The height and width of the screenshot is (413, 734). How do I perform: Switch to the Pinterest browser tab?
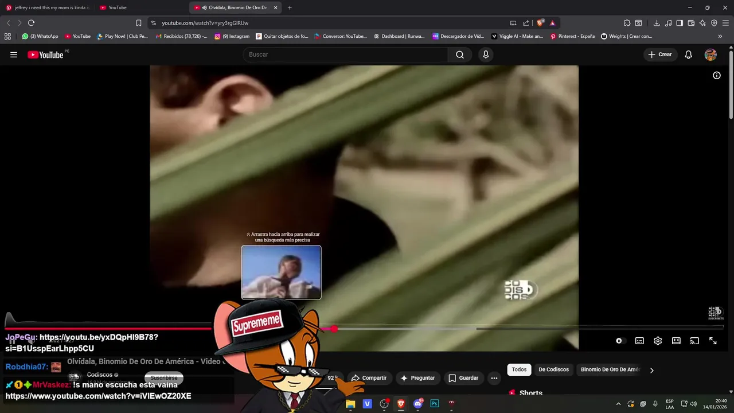[48, 7]
